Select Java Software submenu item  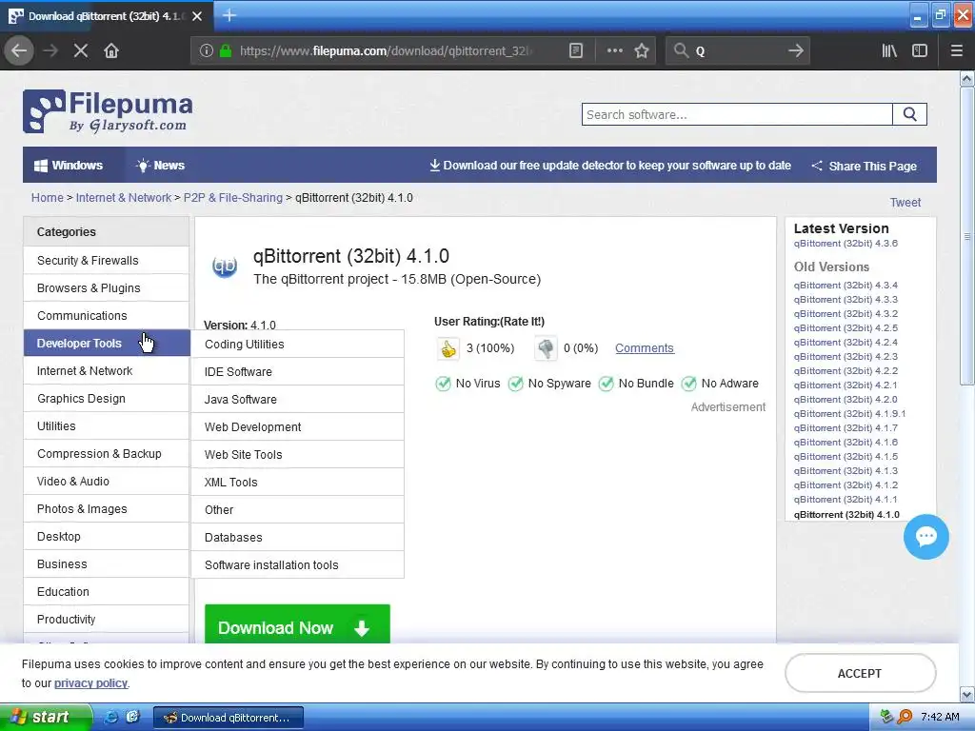click(x=297, y=399)
